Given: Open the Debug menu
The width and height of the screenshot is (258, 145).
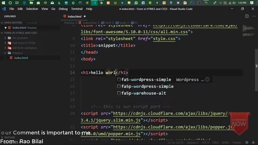Looking at the screenshot, I should (63, 9).
